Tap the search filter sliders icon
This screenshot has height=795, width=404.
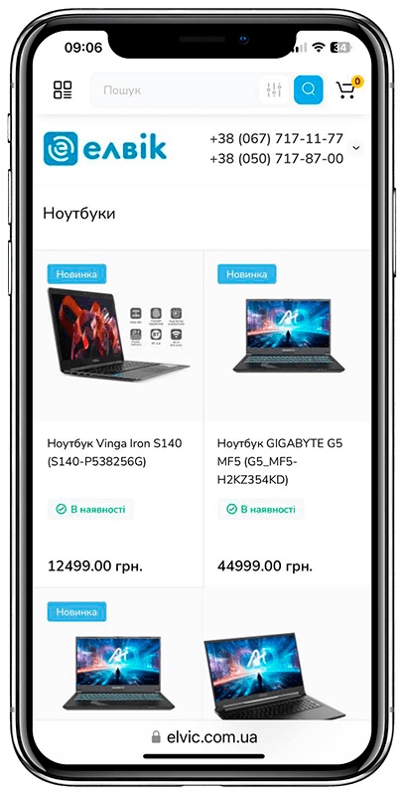tap(274, 89)
